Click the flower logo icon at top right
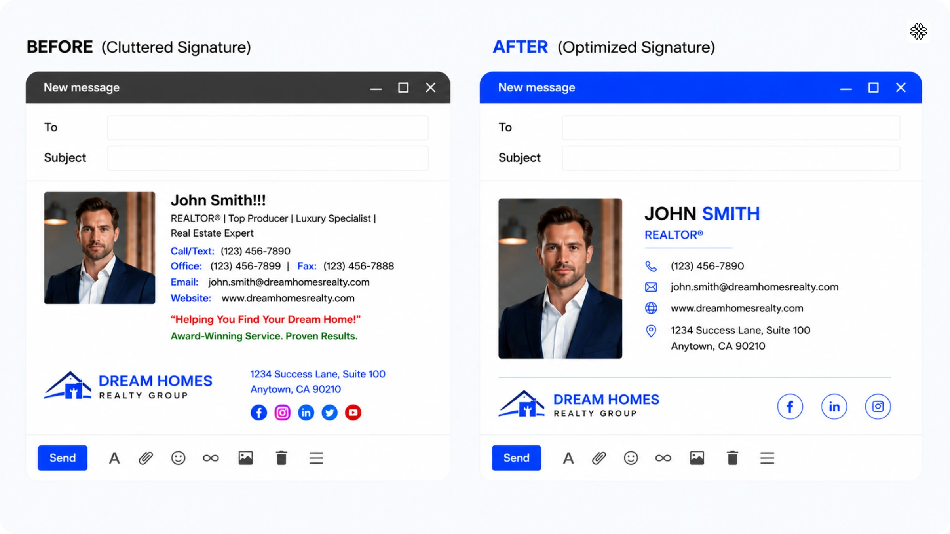This screenshot has height=534, width=950. [919, 31]
